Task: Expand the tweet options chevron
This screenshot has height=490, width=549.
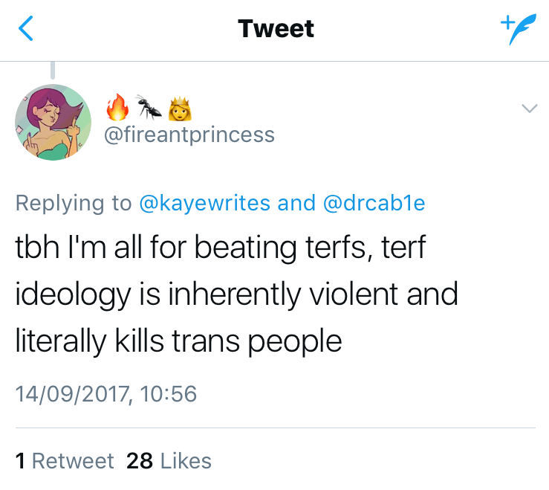Action: pyautogui.click(x=529, y=109)
